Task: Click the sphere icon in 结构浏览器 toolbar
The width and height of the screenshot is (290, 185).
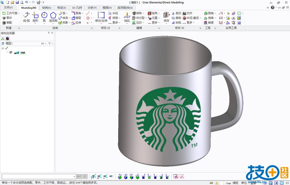Action: pyautogui.click(x=8, y=38)
